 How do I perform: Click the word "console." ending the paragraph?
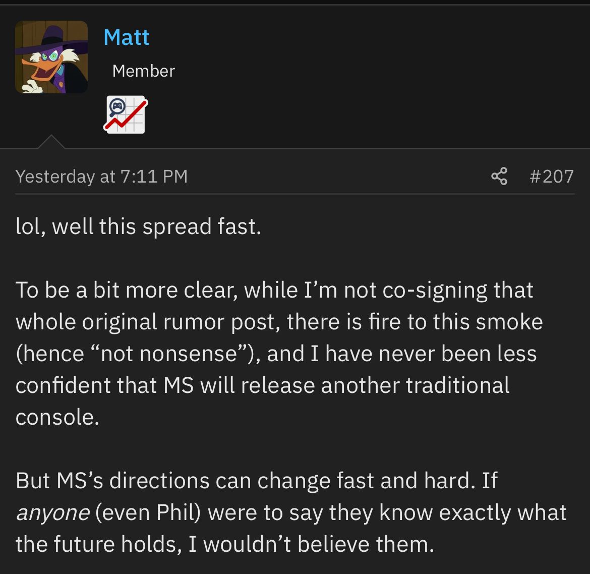click(57, 417)
